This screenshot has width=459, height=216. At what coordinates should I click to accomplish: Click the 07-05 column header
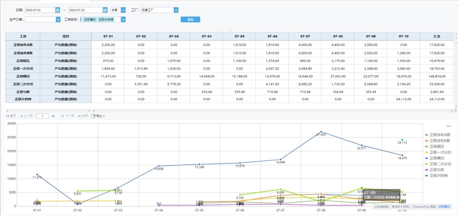(239, 36)
